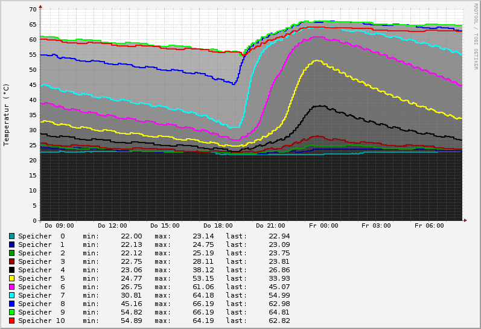Select the blue Speicher 8 legend swatch
Screen dimensions: 481x329
coord(11,304)
